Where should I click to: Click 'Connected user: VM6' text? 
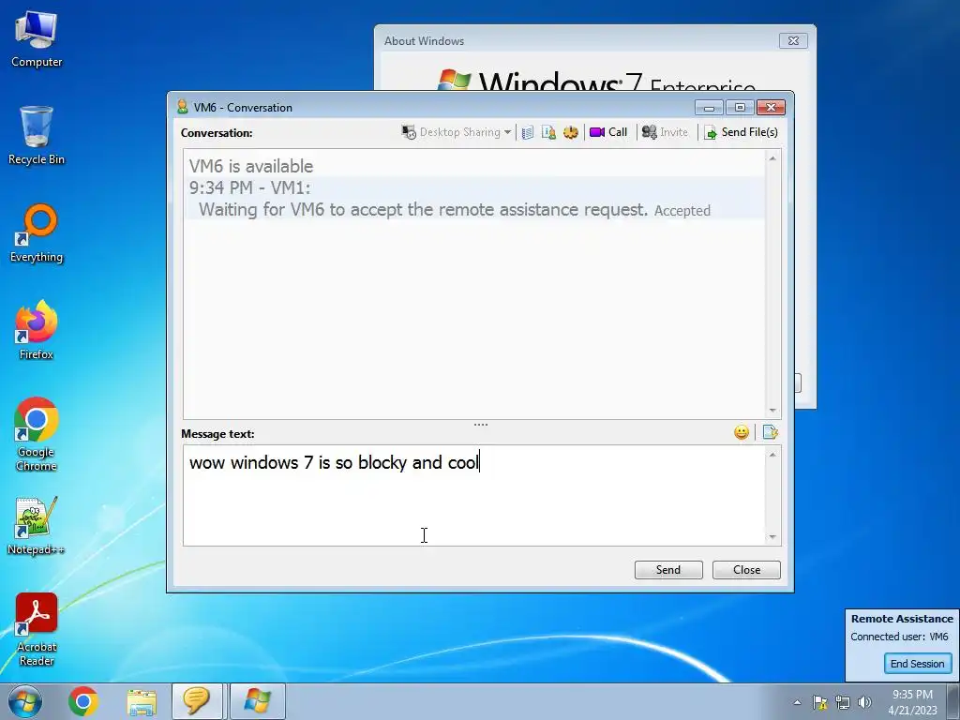coord(899,637)
